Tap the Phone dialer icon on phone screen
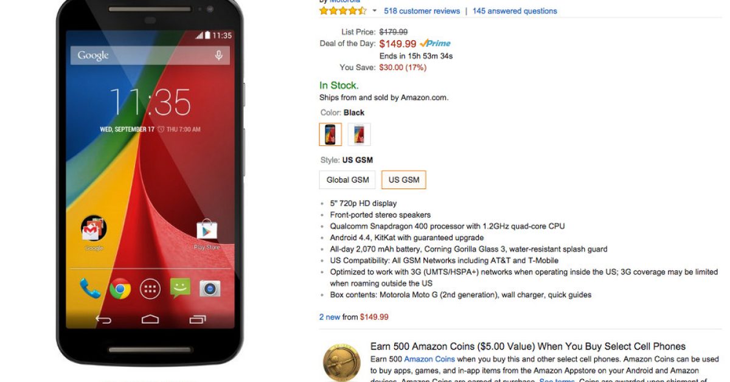 click(x=90, y=288)
